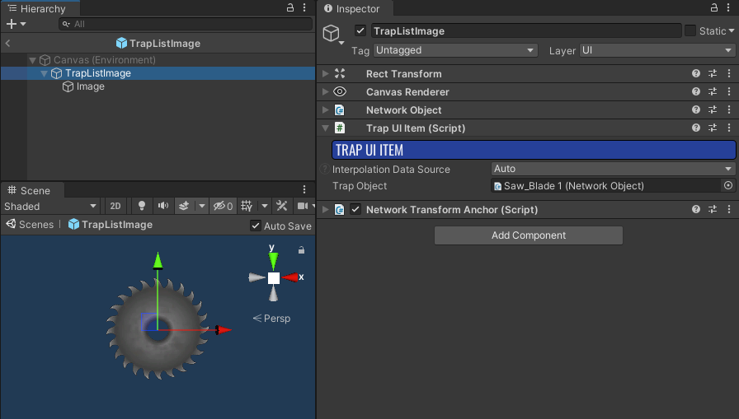Lock the Inspector panel
Screen dimensions: 739x419
pyautogui.click(x=714, y=7)
